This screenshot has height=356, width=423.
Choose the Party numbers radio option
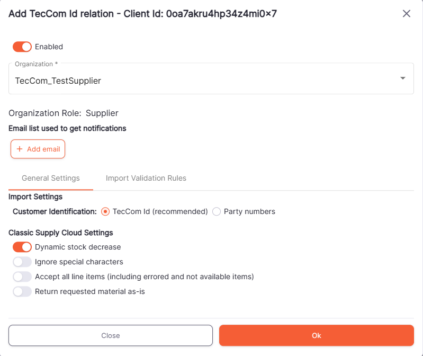217,211
